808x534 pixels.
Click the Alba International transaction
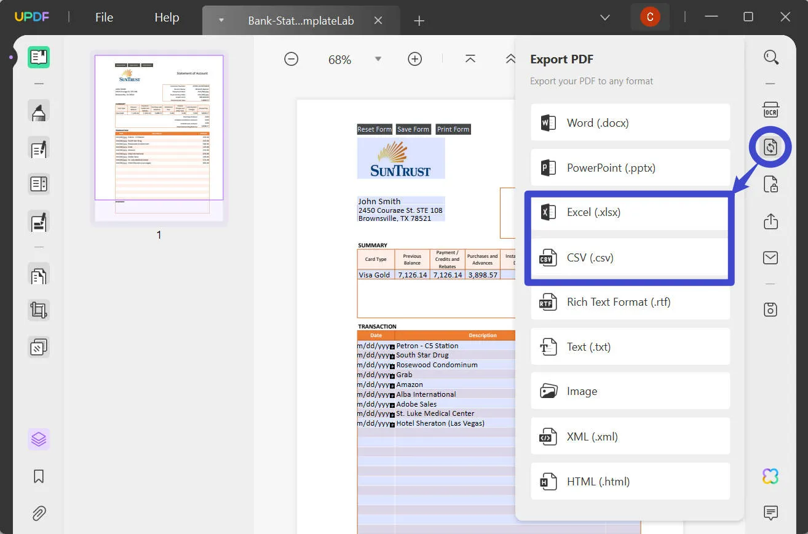click(x=426, y=394)
